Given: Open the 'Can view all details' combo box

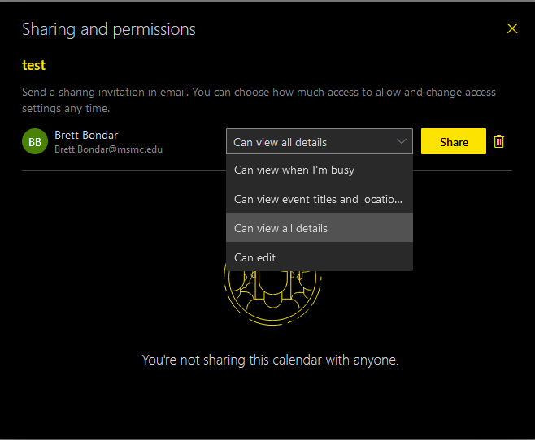Looking at the screenshot, I should tap(320, 141).
